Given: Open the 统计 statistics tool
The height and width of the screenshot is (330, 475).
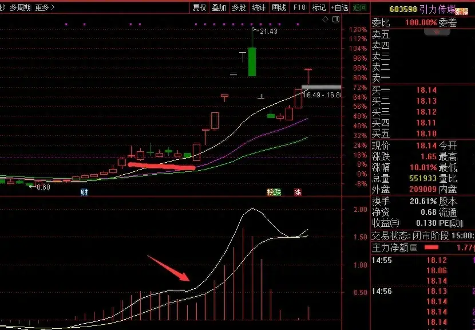Looking at the screenshot, I should pyautogui.click(x=259, y=7).
